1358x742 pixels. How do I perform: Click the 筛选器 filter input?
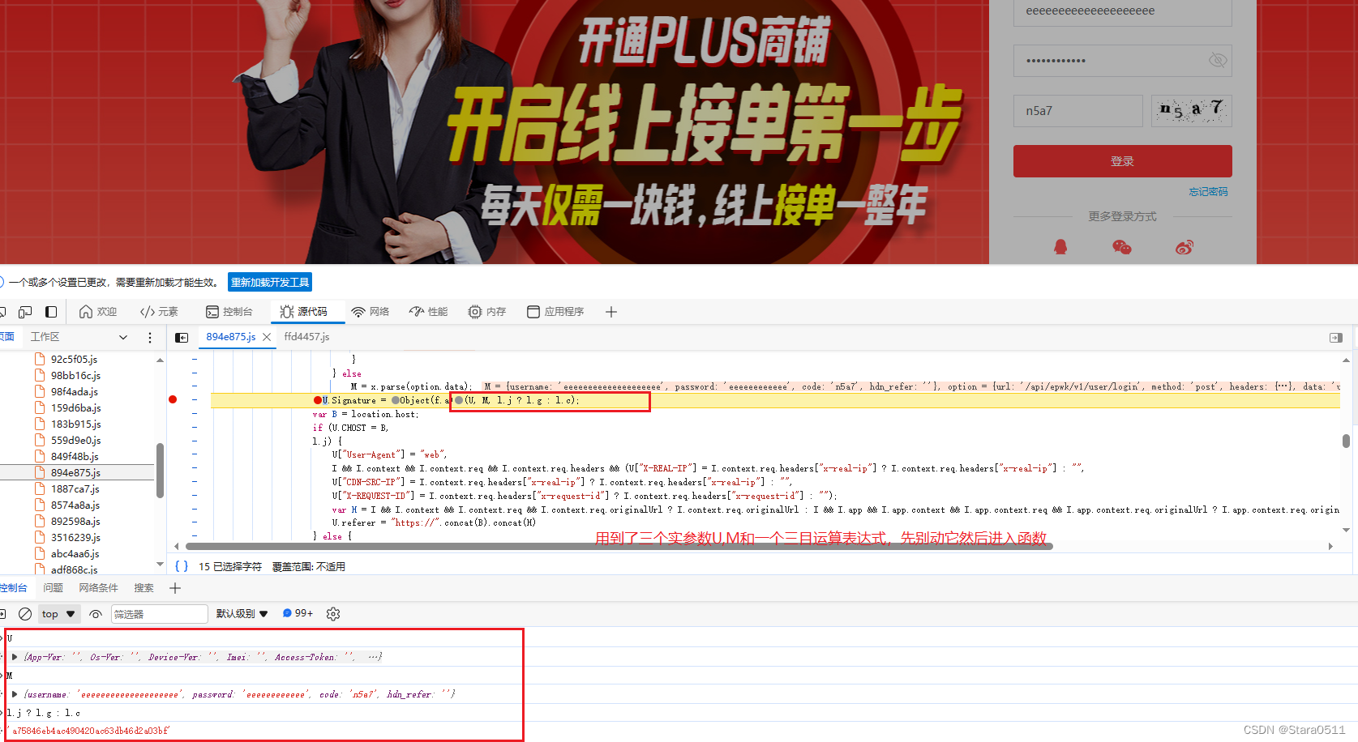[x=159, y=614]
